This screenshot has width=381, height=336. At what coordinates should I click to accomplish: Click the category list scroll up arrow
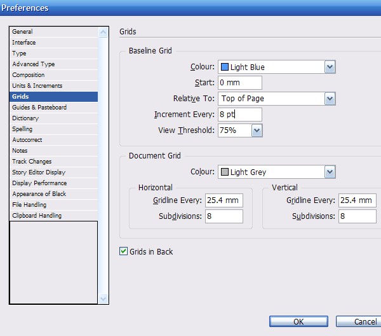pos(104,32)
